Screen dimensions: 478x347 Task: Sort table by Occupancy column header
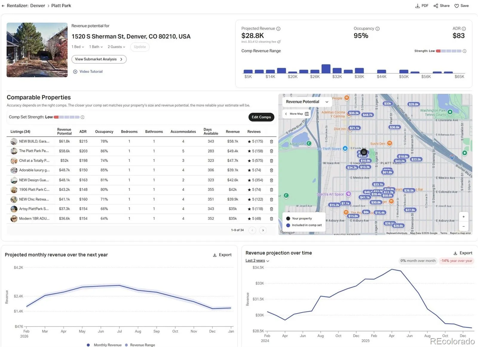(x=104, y=132)
